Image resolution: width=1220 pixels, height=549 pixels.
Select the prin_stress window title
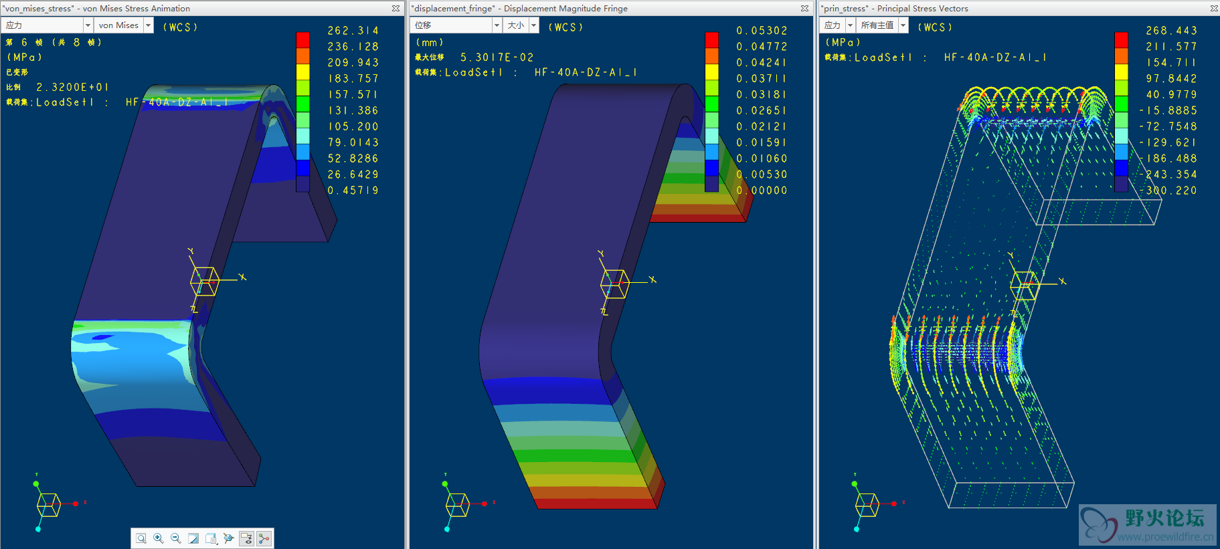coord(895,8)
